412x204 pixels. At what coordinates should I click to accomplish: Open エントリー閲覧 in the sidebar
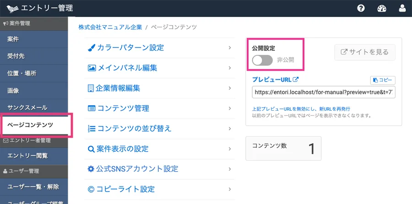click(x=34, y=156)
